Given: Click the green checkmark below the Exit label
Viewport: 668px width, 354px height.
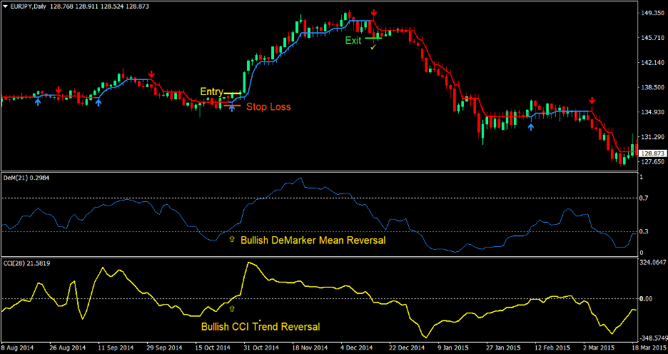Looking at the screenshot, I should click(373, 46).
